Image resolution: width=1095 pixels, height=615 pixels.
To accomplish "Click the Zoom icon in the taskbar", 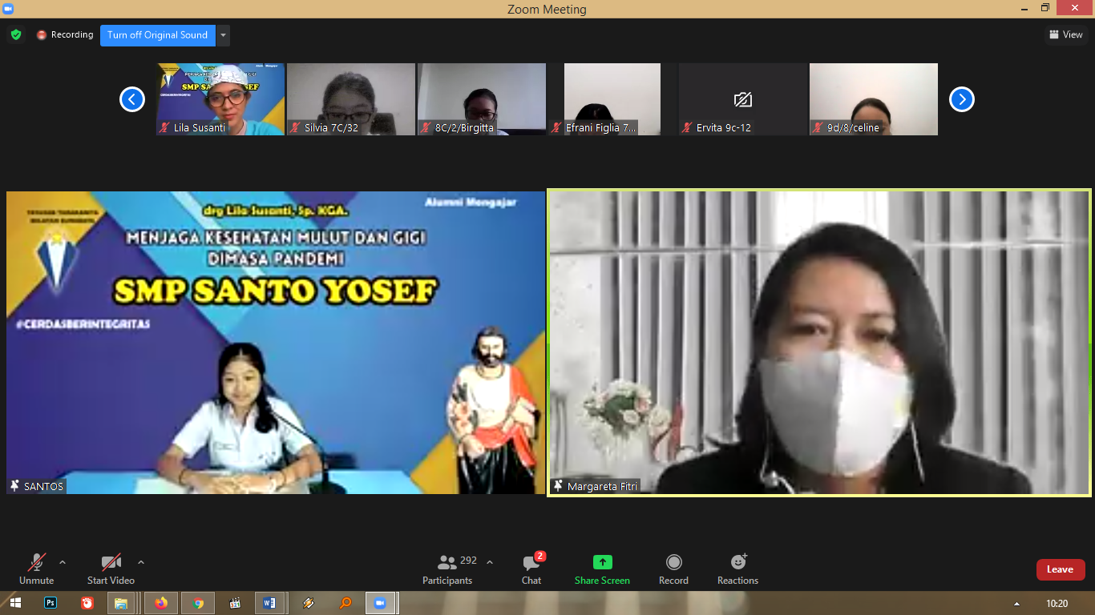I will click(381, 603).
